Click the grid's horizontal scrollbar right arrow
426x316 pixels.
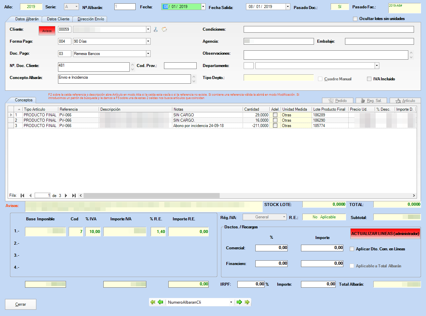[x=414, y=195]
